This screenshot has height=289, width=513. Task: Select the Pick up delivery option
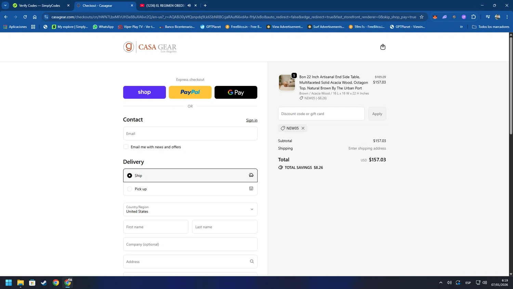click(x=190, y=189)
